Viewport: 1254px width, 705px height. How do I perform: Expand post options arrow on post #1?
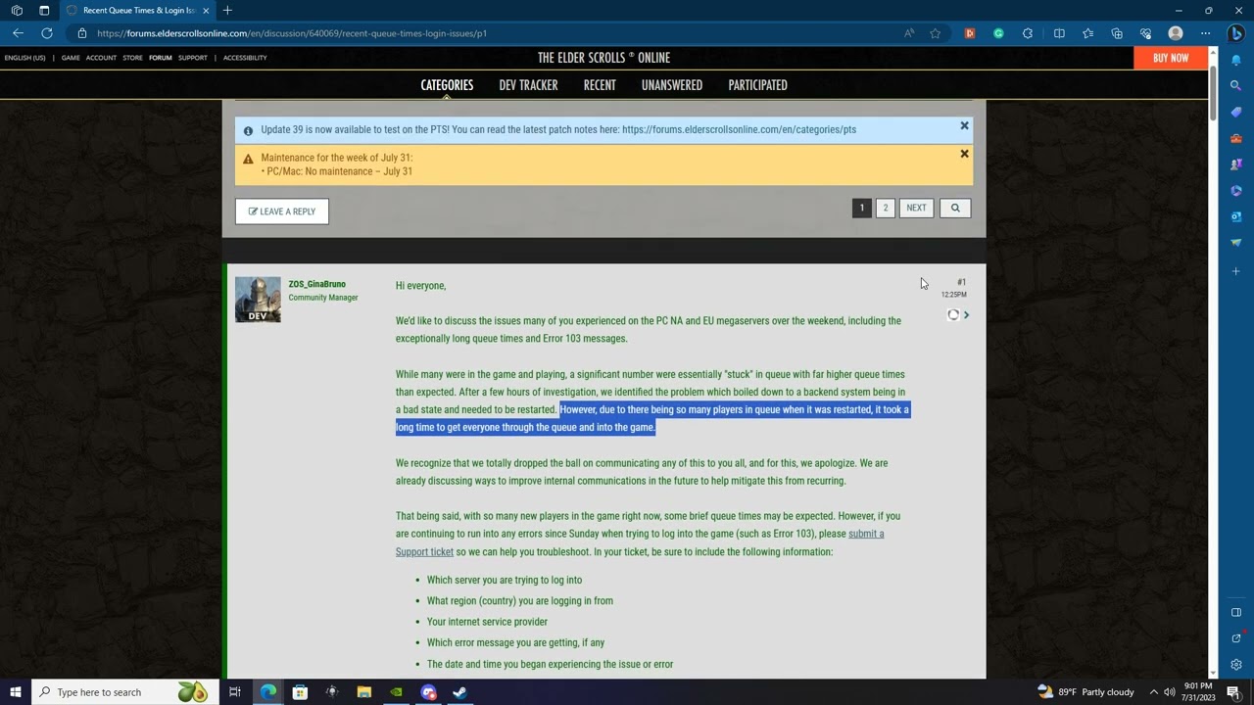(x=966, y=315)
